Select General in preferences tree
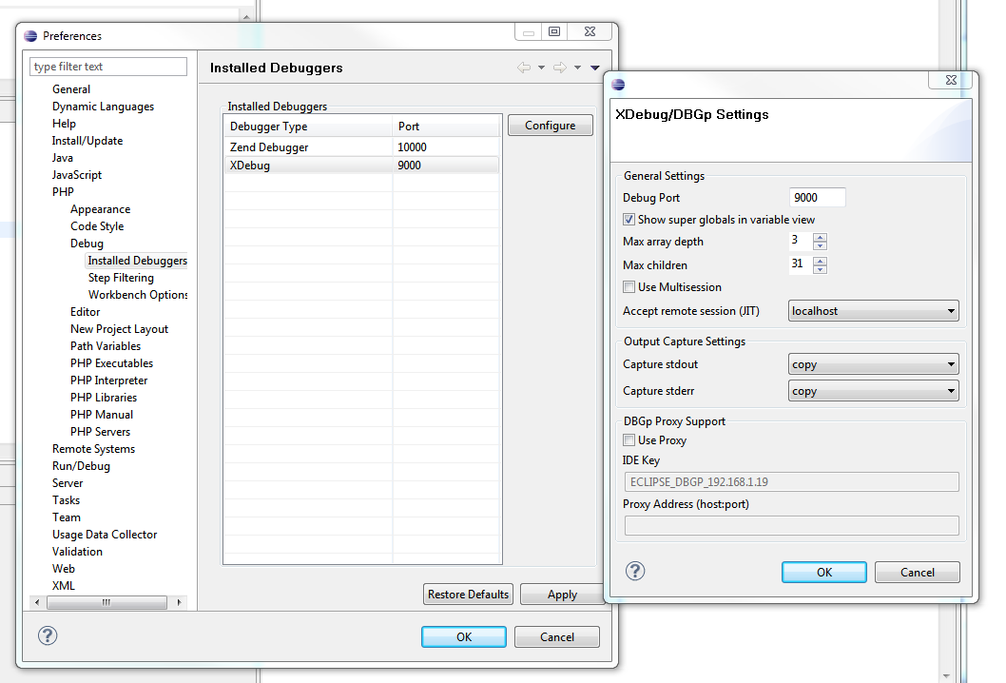1006x683 pixels. [71, 89]
